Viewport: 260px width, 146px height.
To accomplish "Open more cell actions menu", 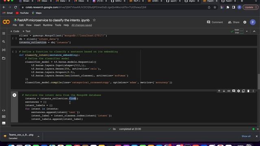I will (253, 91).
